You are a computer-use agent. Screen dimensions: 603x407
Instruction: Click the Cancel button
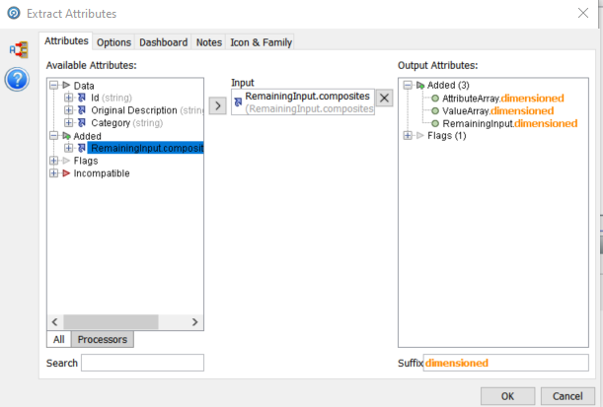point(567,396)
